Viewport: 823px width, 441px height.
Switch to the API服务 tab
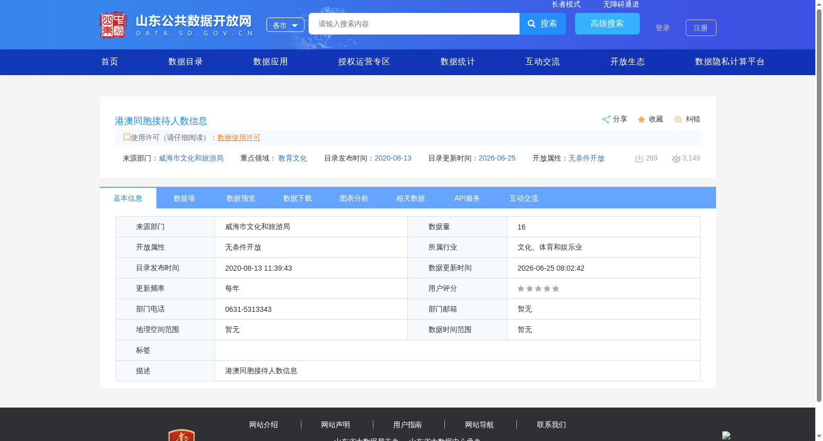467,198
